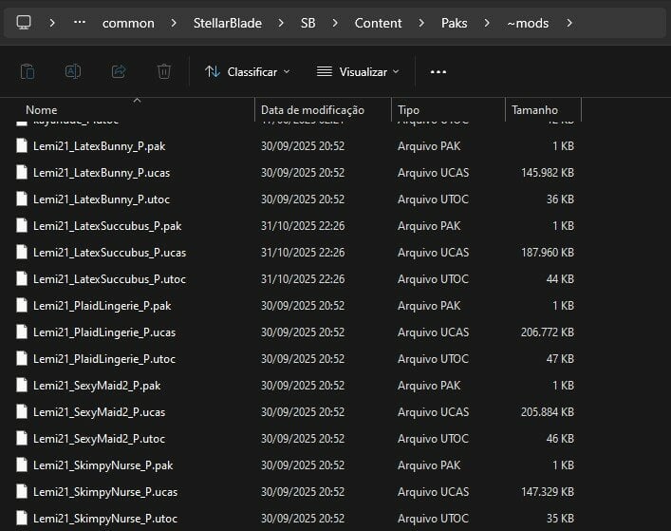
Task: Click the 44 KB size value
Action: 560,278
